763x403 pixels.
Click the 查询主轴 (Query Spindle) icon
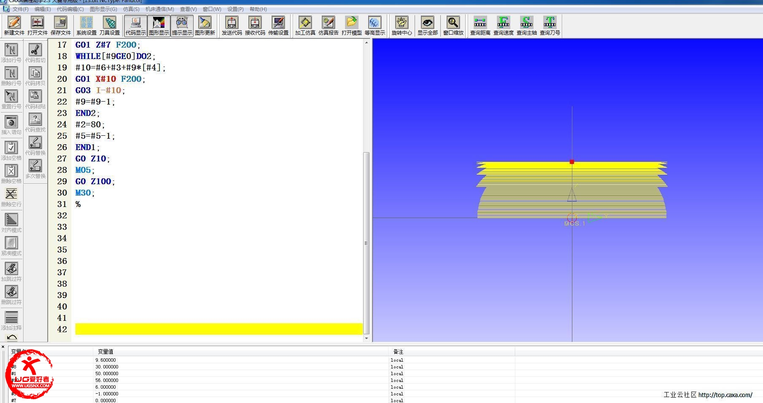(x=526, y=26)
